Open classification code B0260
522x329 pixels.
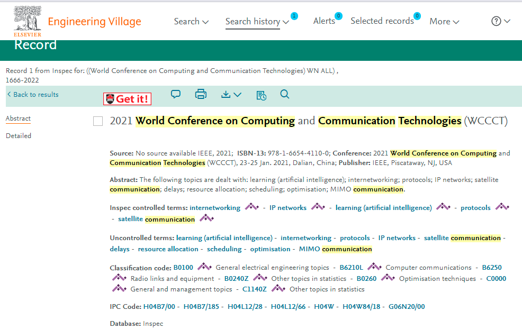pyautogui.click(x=366, y=279)
